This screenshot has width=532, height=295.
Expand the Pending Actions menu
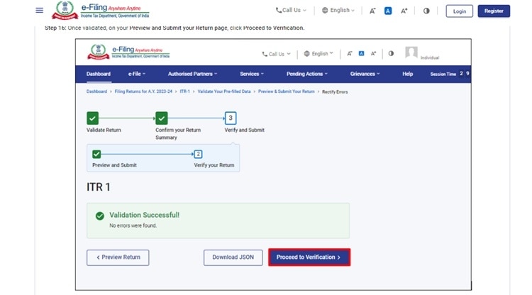(x=307, y=74)
